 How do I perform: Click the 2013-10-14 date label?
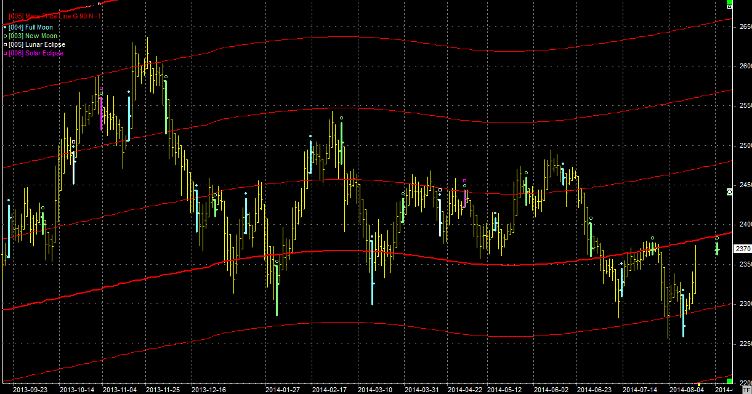(x=78, y=390)
